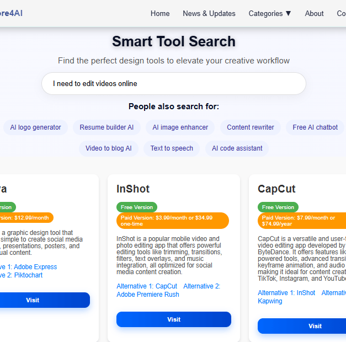Open InShot's CapCut alternative link
346x342 pixels.
pyautogui.click(x=147, y=286)
